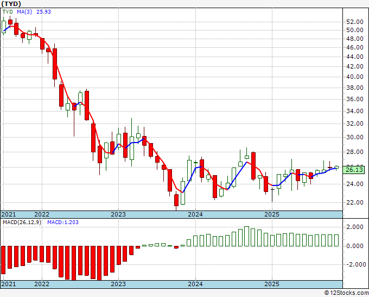Click 2021 on the price chart timeline

(x=9, y=214)
